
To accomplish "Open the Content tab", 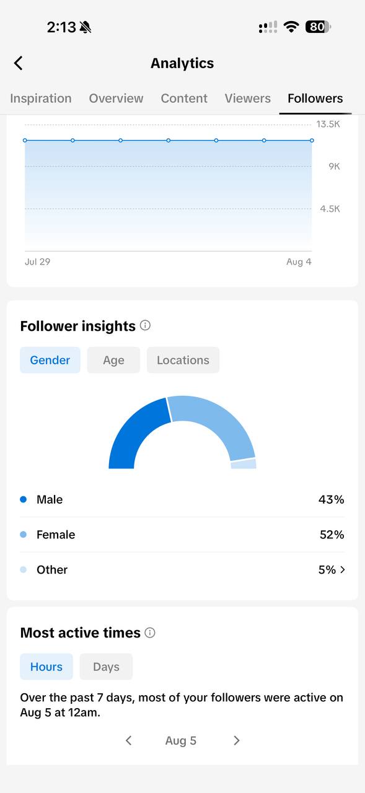I will (184, 99).
